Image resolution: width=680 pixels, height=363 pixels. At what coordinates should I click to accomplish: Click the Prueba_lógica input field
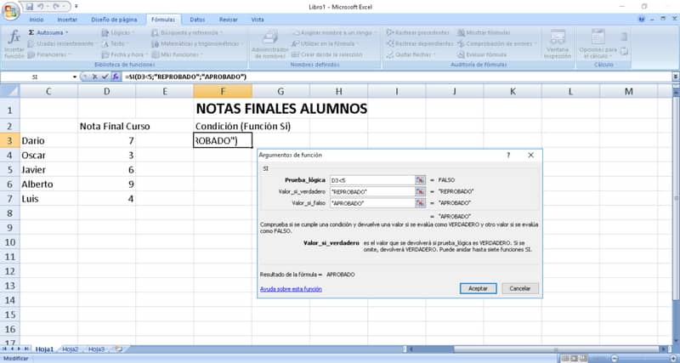point(372,180)
